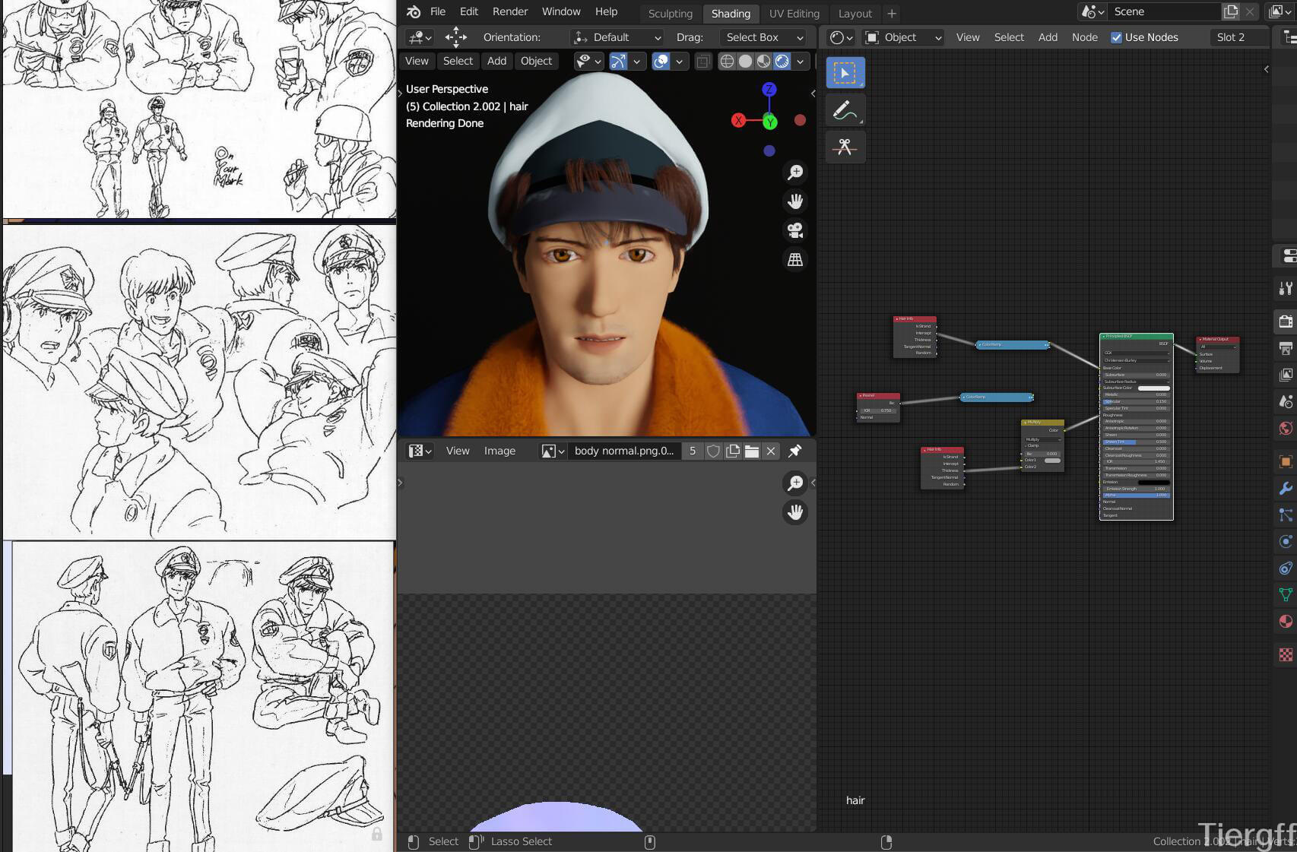Click the camera view icon in viewport
The image size is (1297, 852).
(x=795, y=230)
